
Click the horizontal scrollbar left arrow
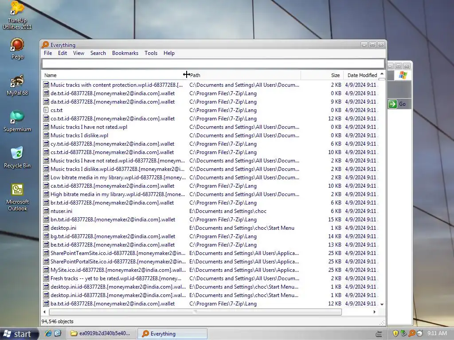tap(44, 312)
